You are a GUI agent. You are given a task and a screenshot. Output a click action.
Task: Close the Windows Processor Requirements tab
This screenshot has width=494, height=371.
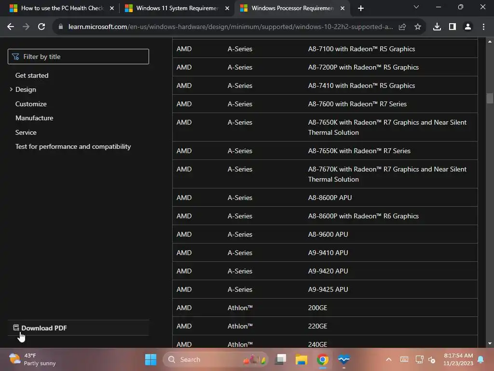coord(343,8)
